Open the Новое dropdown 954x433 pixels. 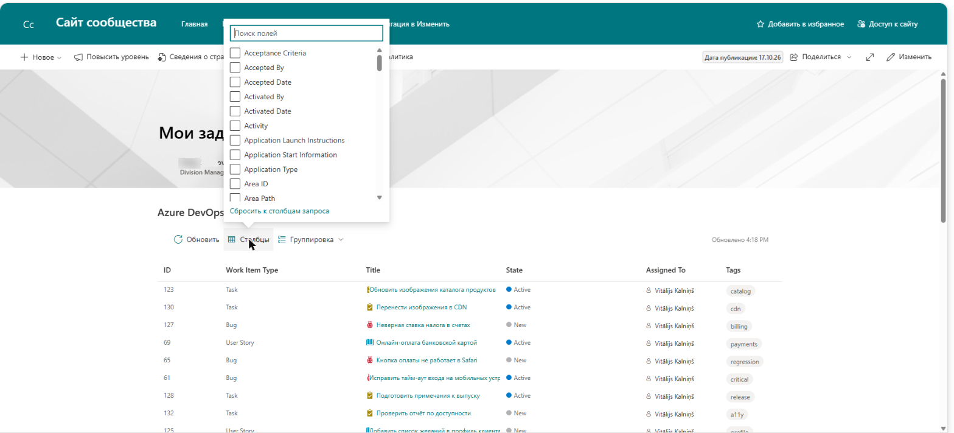[41, 57]
